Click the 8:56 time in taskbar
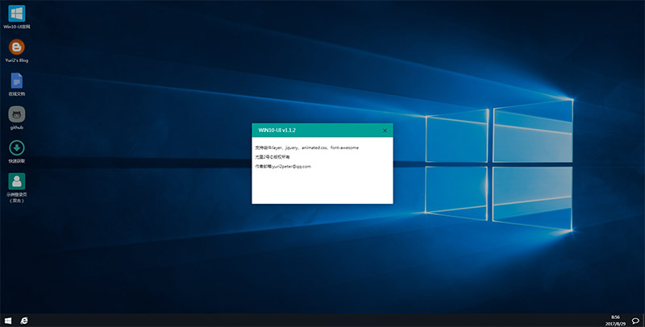Image resolution: width=645 pixels, height=327 pixels. (616, 317)
